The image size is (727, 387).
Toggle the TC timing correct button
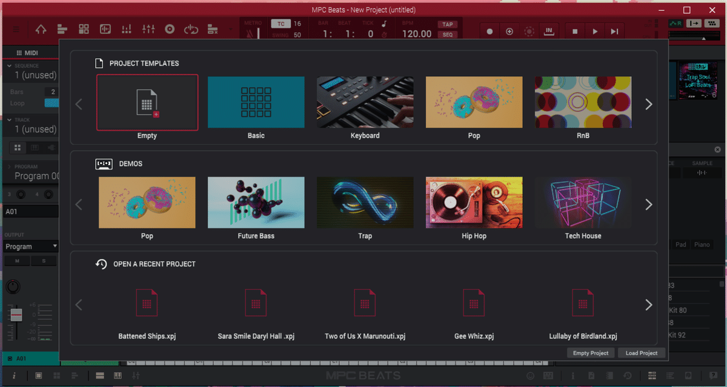click(x=281, y=24)
